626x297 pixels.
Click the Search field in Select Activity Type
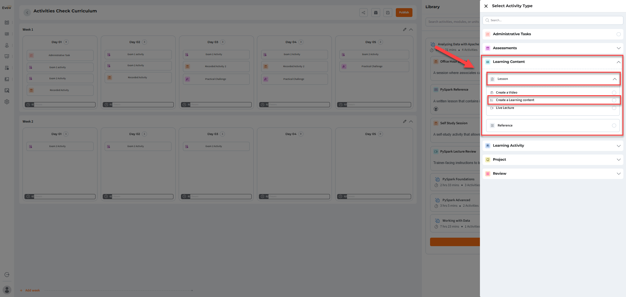pyautogui.click(x=553, y=20)
